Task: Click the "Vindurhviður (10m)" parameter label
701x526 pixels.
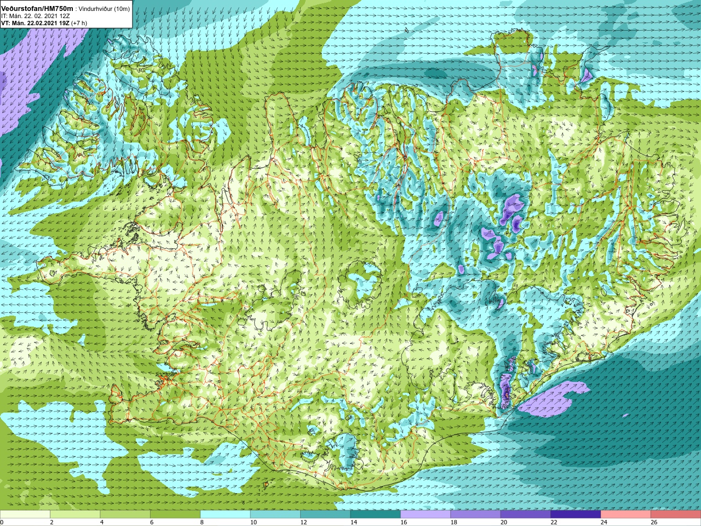Action: [105, 9]
